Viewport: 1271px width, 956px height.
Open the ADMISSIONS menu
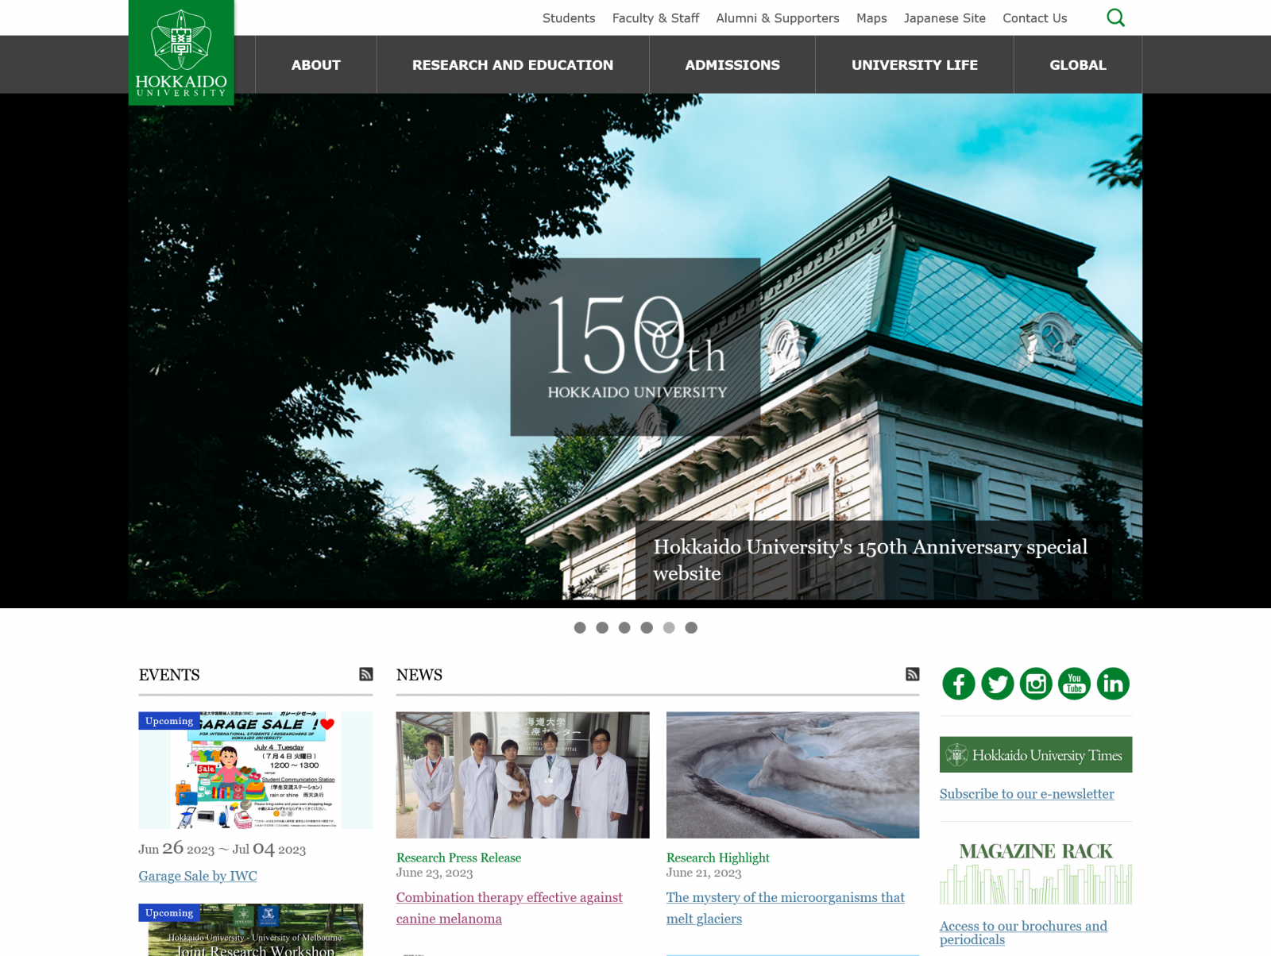(x=732, y=65)
